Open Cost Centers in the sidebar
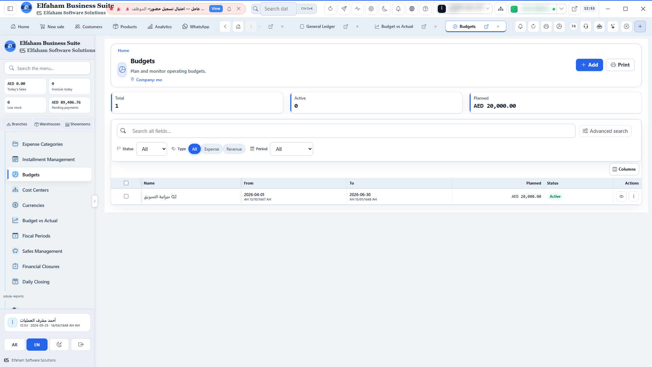The width and height of the screenshot is (652, 367). (x=49, y=190)
